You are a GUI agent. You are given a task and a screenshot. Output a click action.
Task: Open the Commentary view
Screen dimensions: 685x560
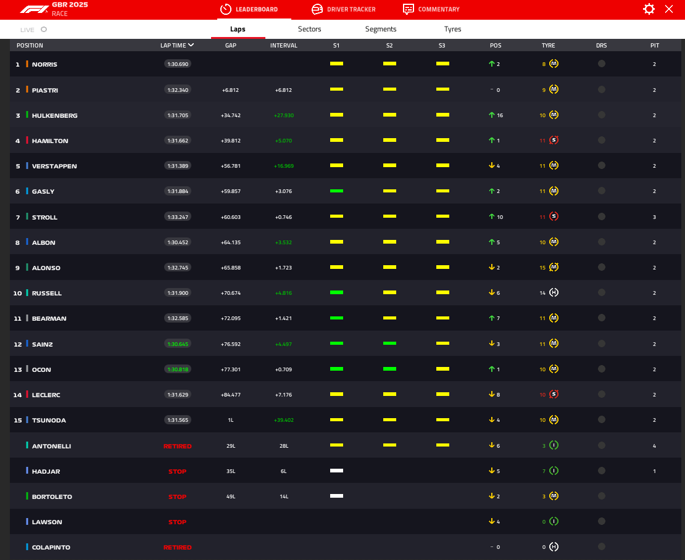point(431,9)
